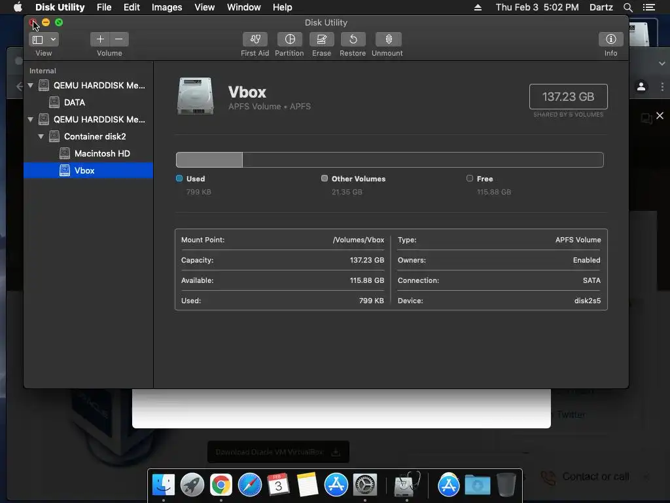Click Disk Utility icon in the Dock
The height and width of the screenshot is (503, 670).
[406, 485]
